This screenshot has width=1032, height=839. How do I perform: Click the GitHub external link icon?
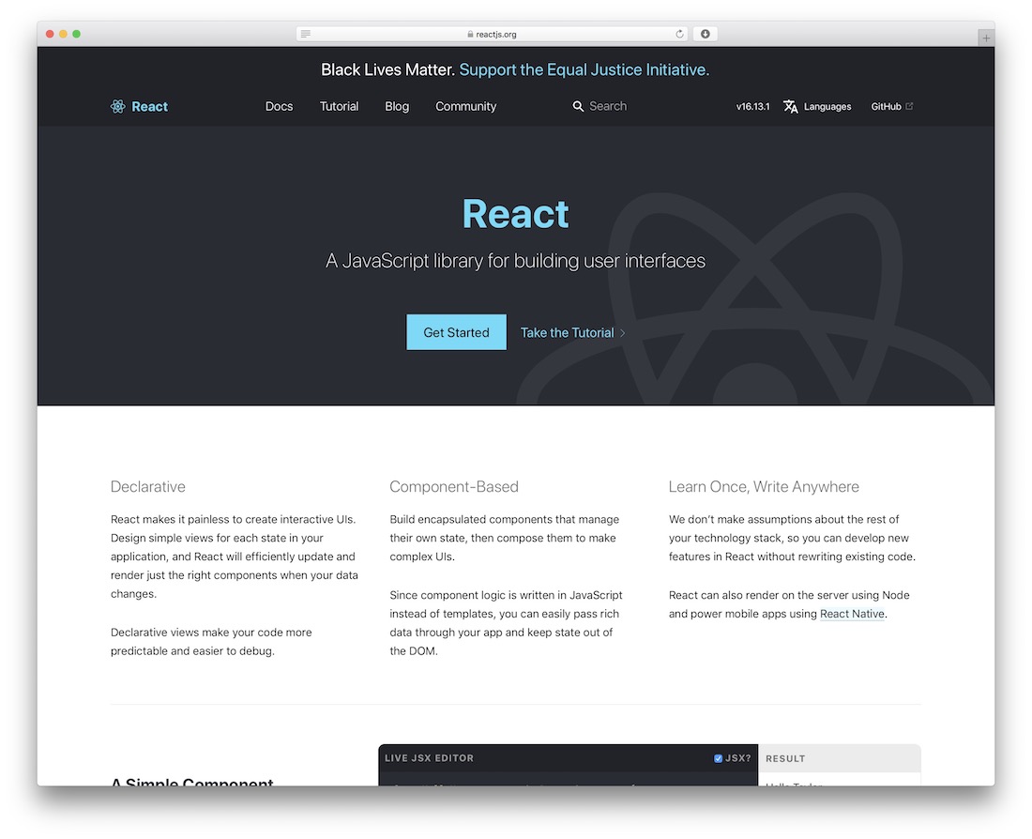tap(909, 106)
